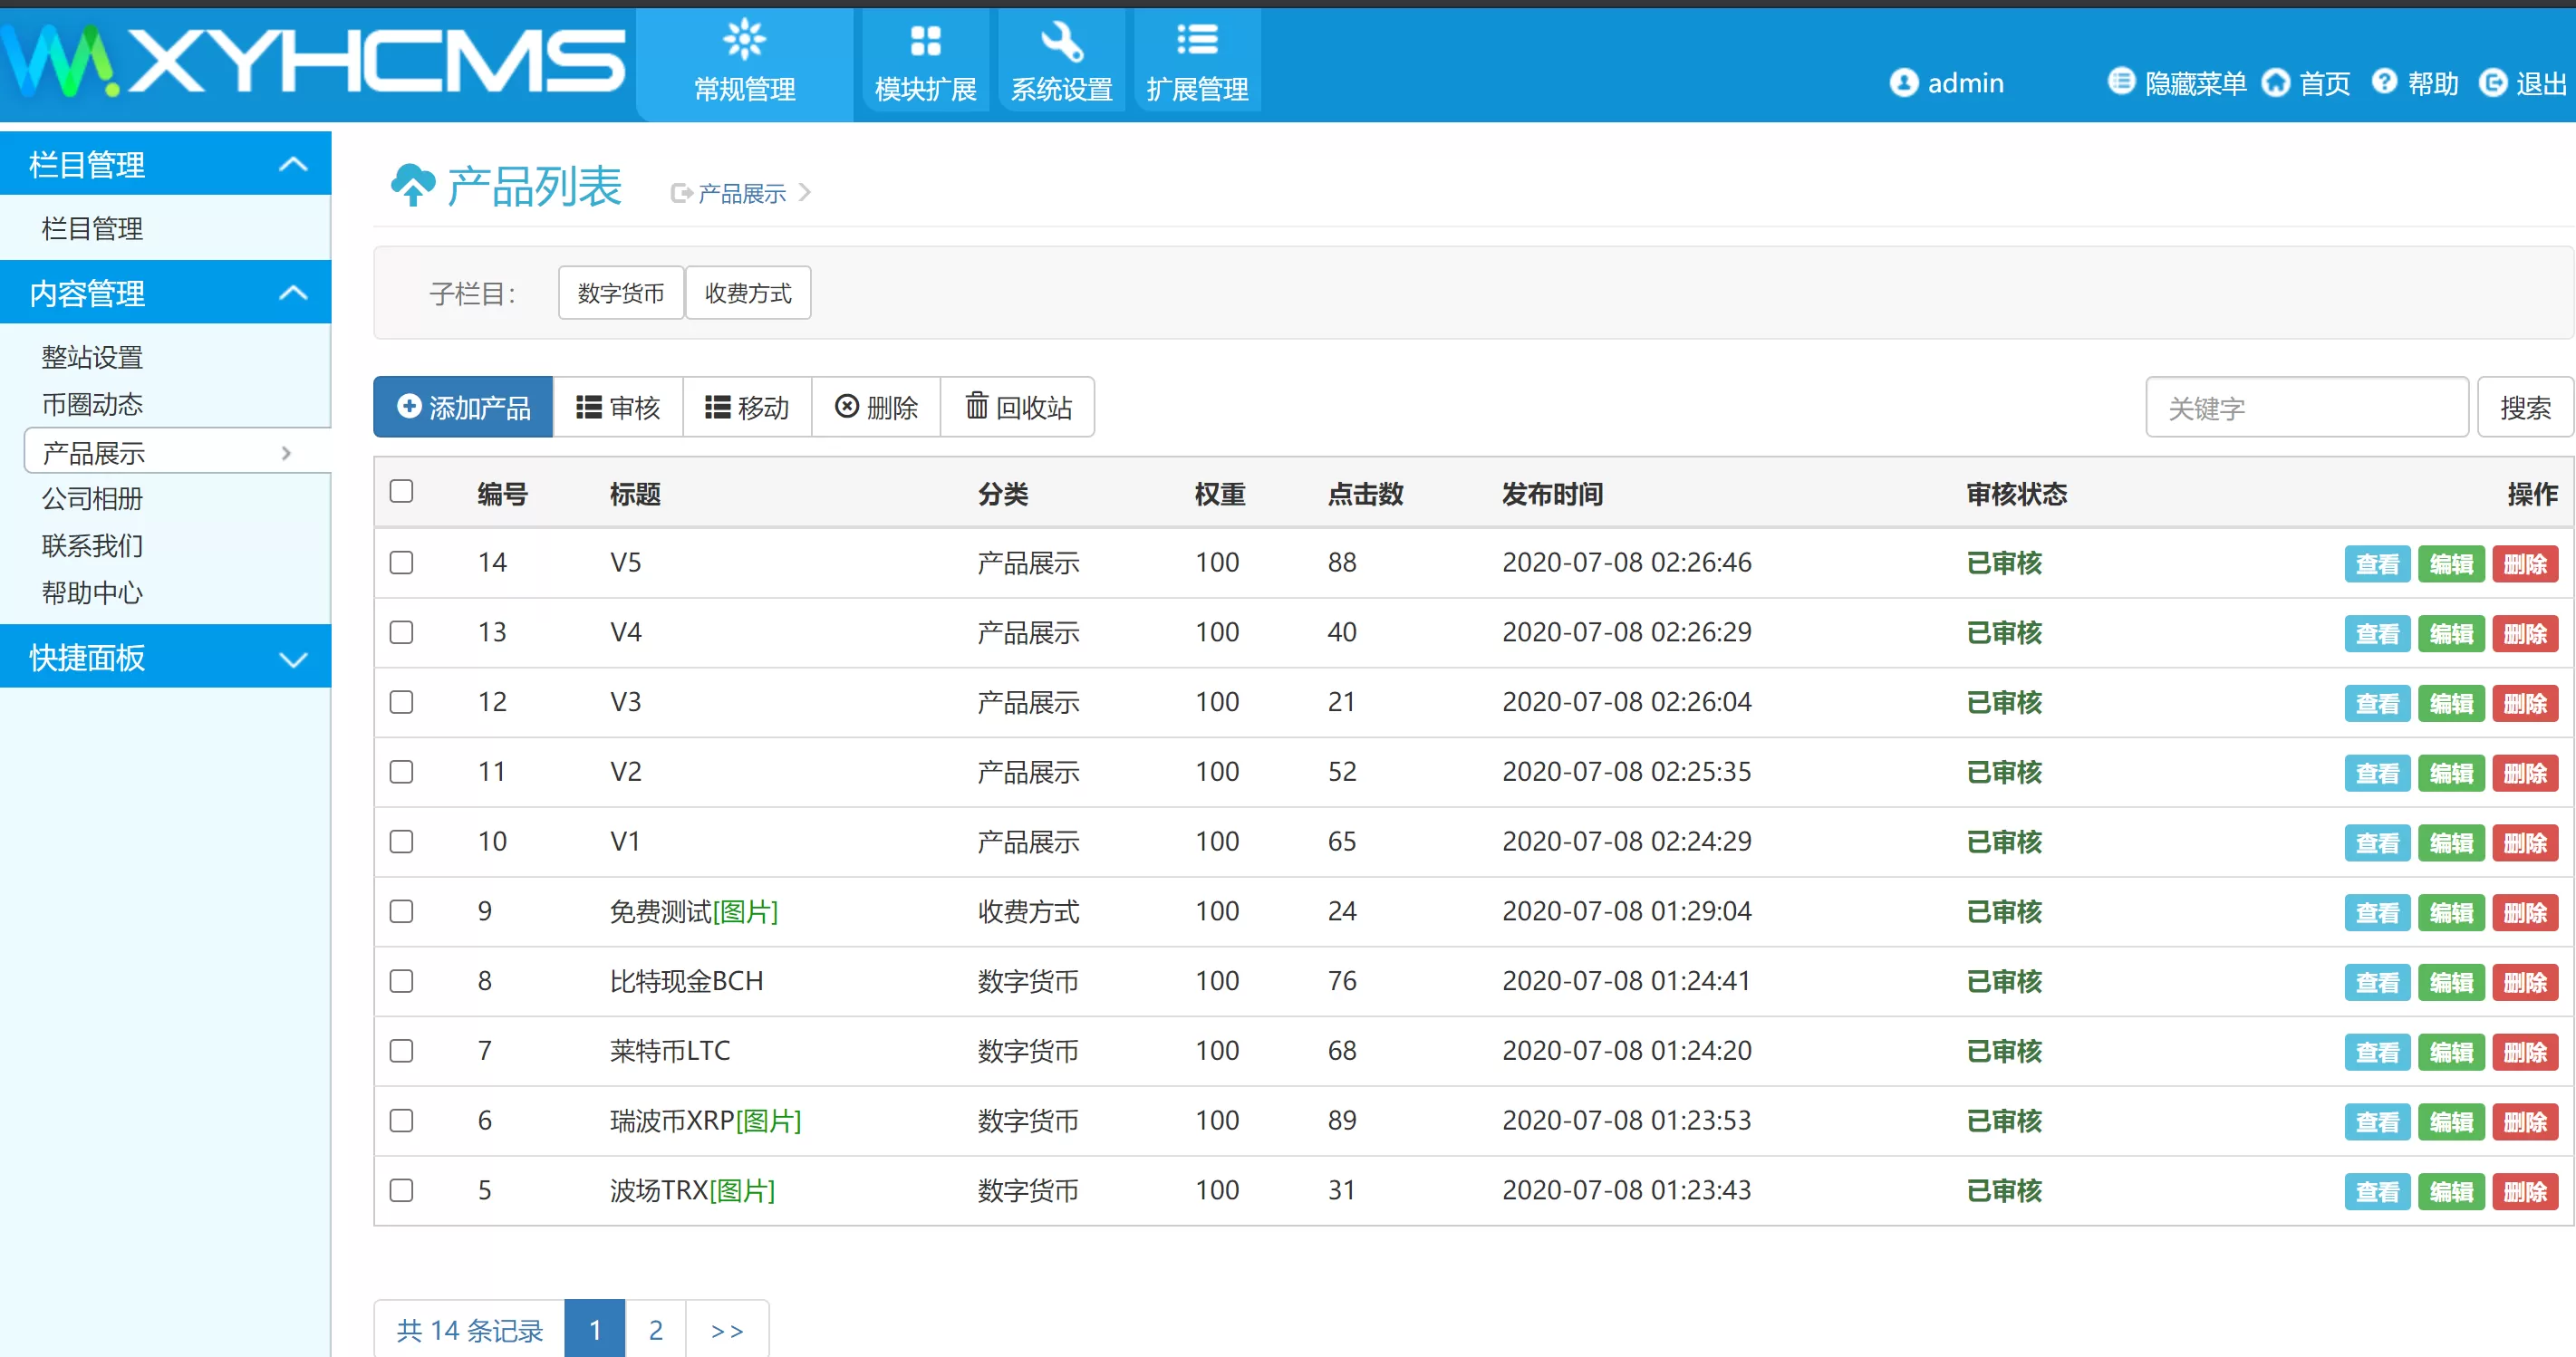2576x1357 pixels.
Task: Click the 隐藏菜单 hide menu icon
Action: (x=2124, y=83)
